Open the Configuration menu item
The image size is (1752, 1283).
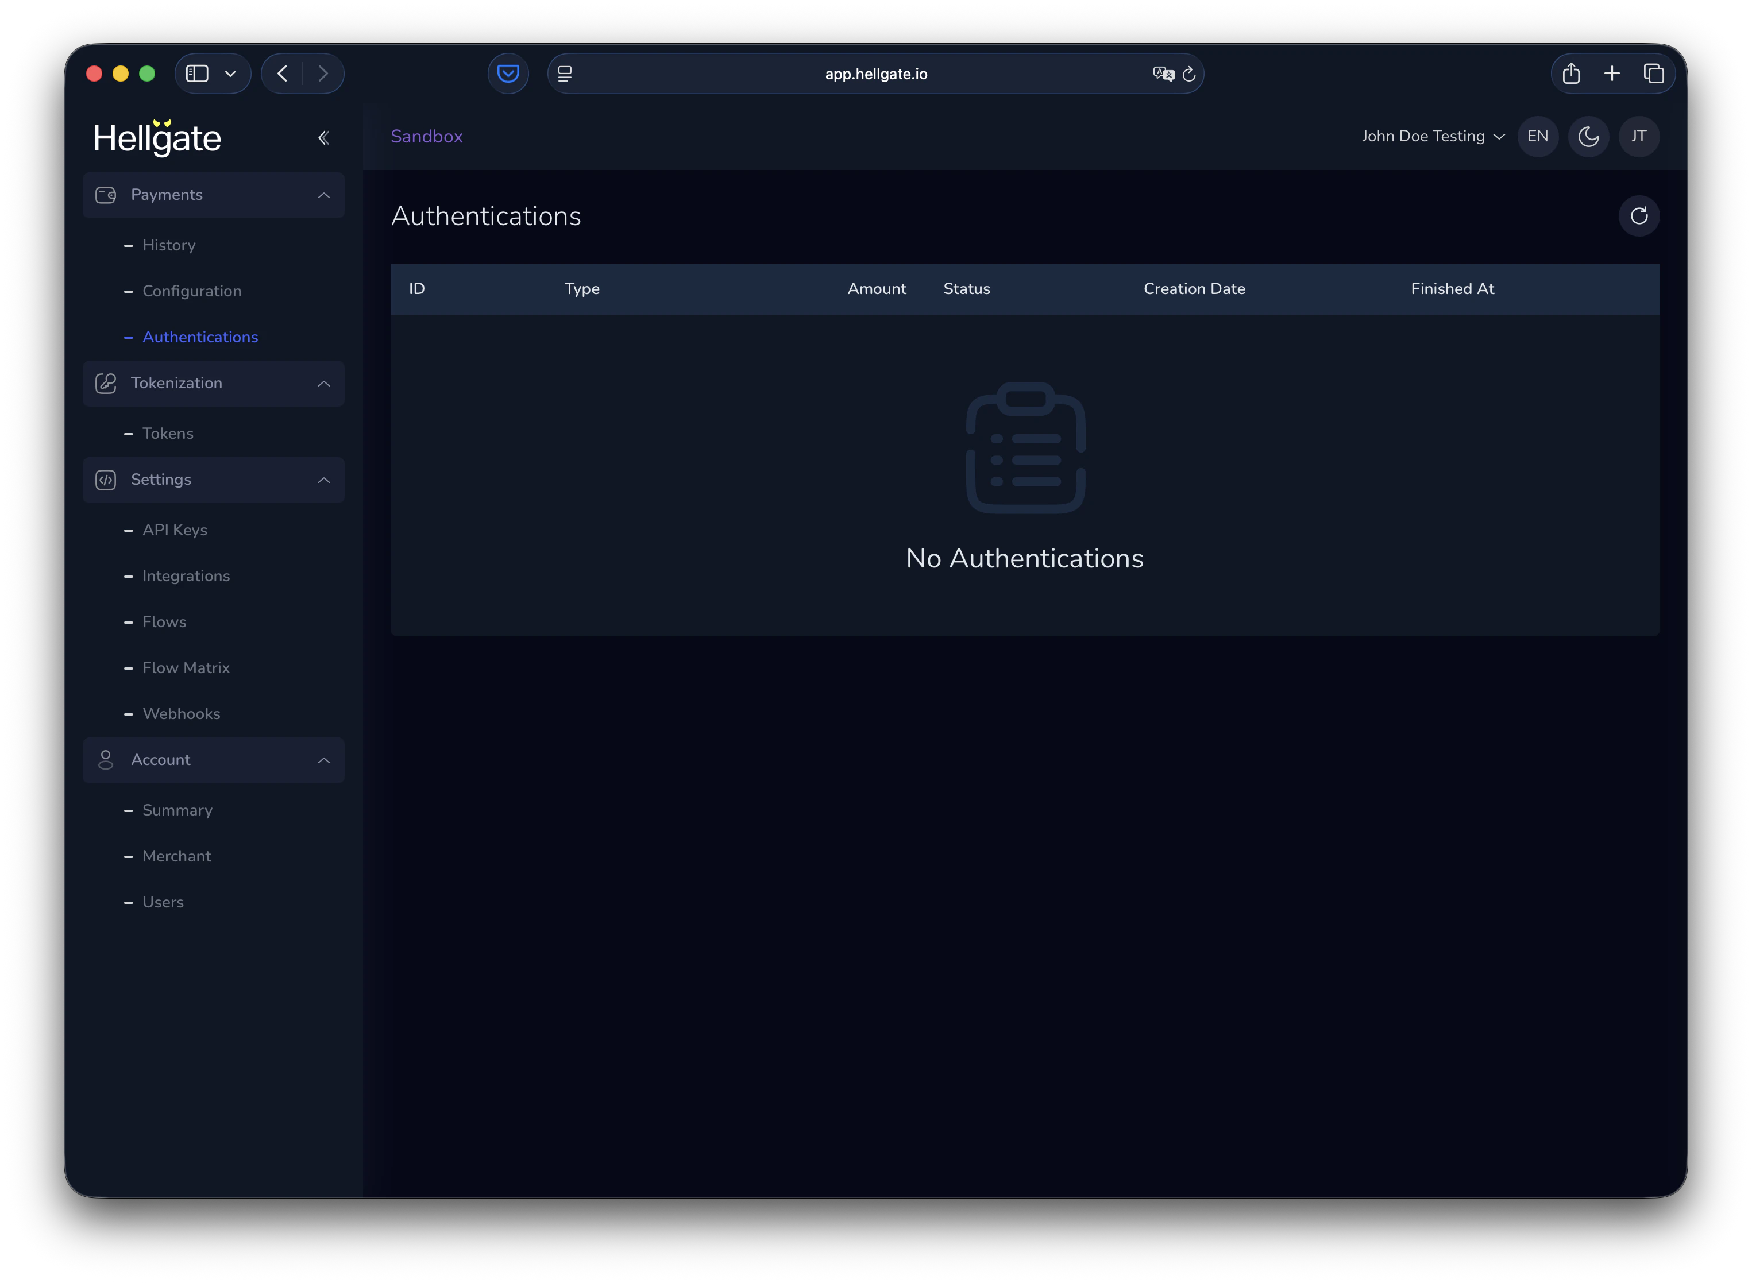[192, 291]
